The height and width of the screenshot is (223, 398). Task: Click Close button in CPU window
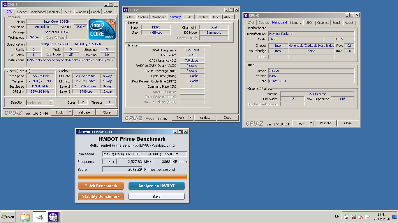click(107, 112)
